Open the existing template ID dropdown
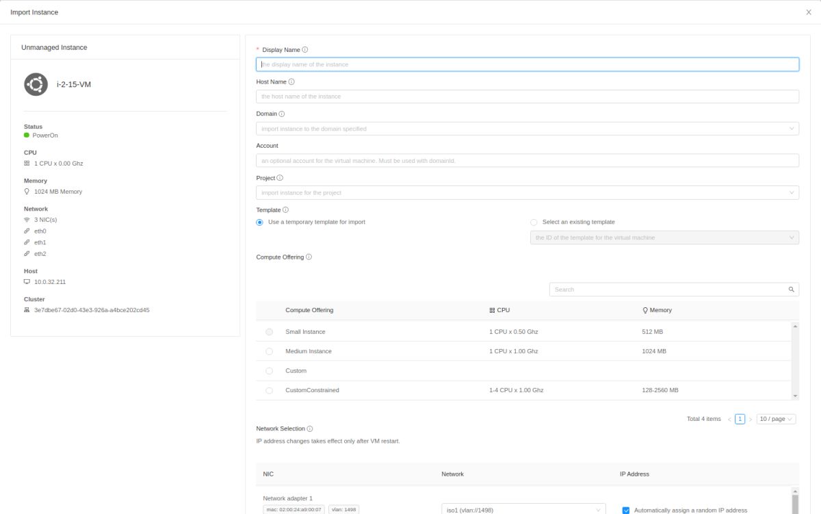The height and width of the screenshot is (514, 821). point(664,237)
